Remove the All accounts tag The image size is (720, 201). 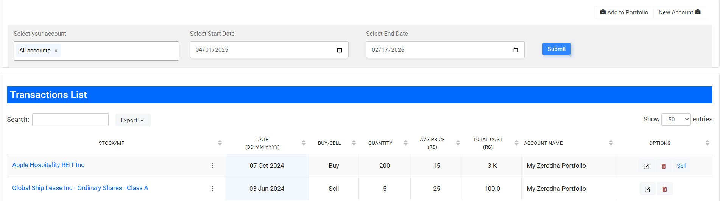click(x=56, y=51)
